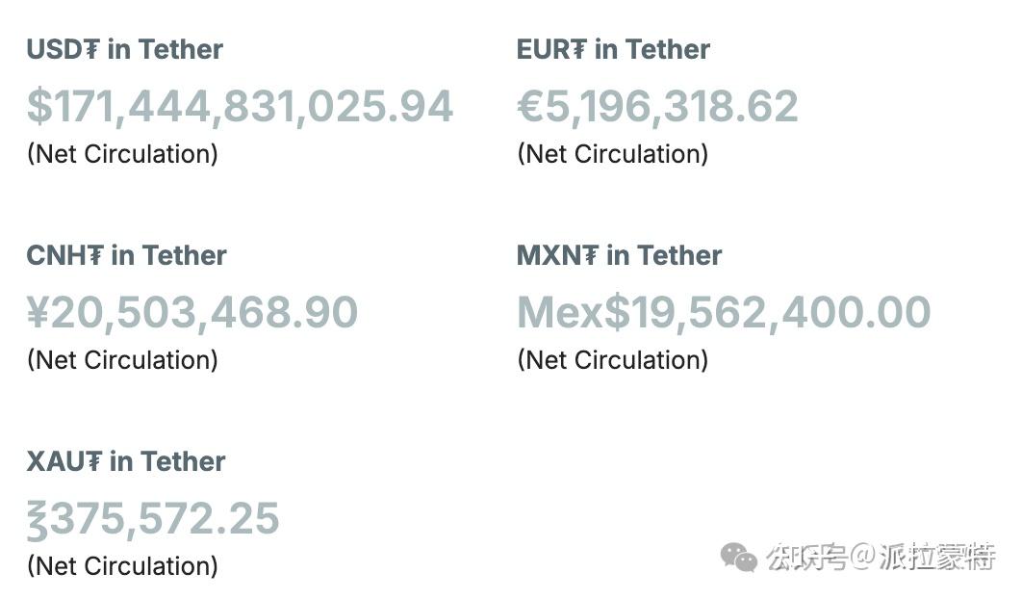Select the 20,503,468.90 CNH amount
Viewport: 1022px width, 599px height.
(204, 313)
